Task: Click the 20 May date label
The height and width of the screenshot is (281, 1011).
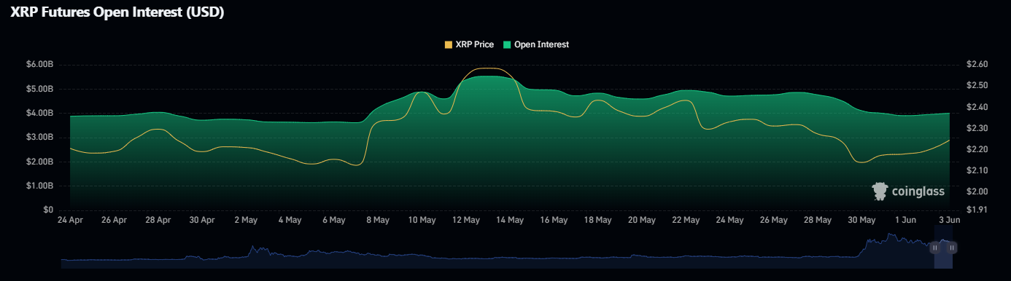Action: click(x=641, y=219)
